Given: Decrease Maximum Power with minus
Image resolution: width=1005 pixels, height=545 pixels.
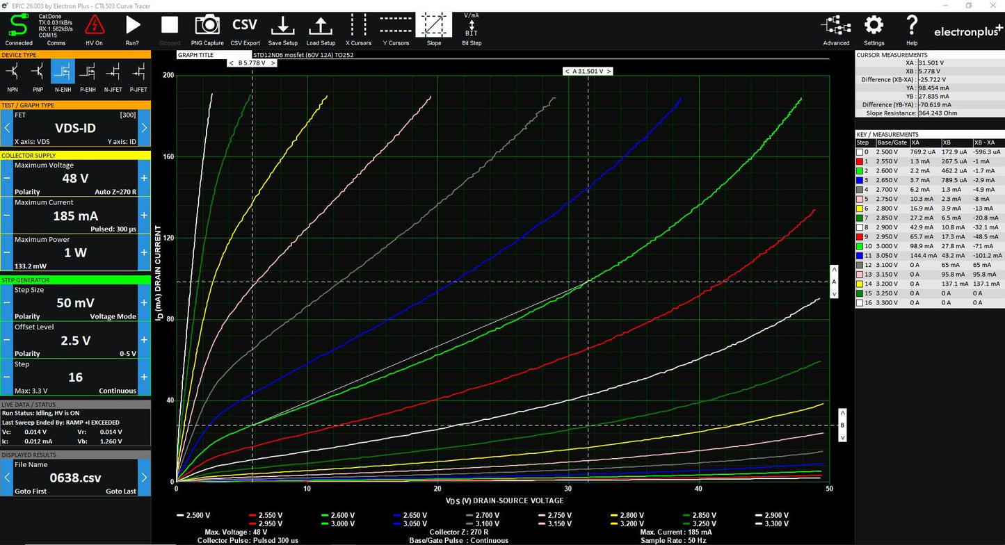Looking at the screenshot, I should [x=6, y=253].
